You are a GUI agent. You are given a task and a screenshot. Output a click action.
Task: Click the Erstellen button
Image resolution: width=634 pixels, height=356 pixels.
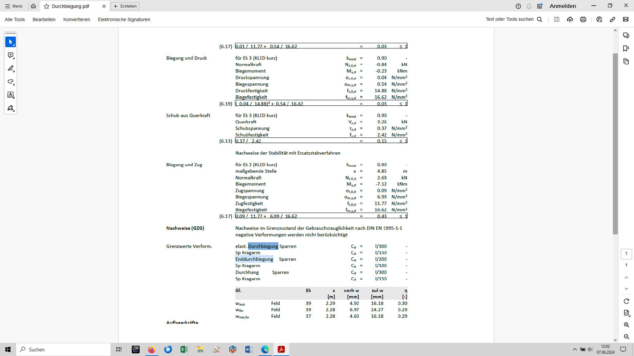tap(125, 6)
